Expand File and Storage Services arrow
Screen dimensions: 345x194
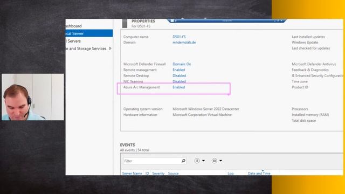click(110, 48)
